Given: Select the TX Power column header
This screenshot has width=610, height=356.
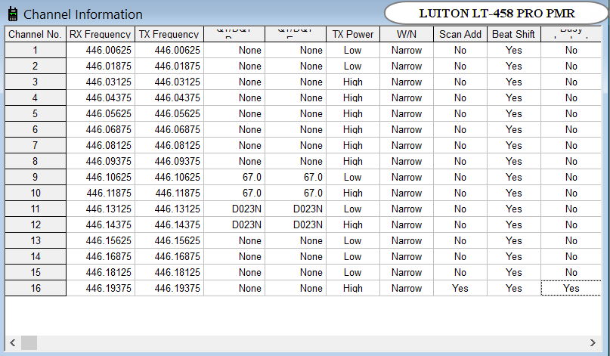Looking at the screenshot, I should [353, 34].
